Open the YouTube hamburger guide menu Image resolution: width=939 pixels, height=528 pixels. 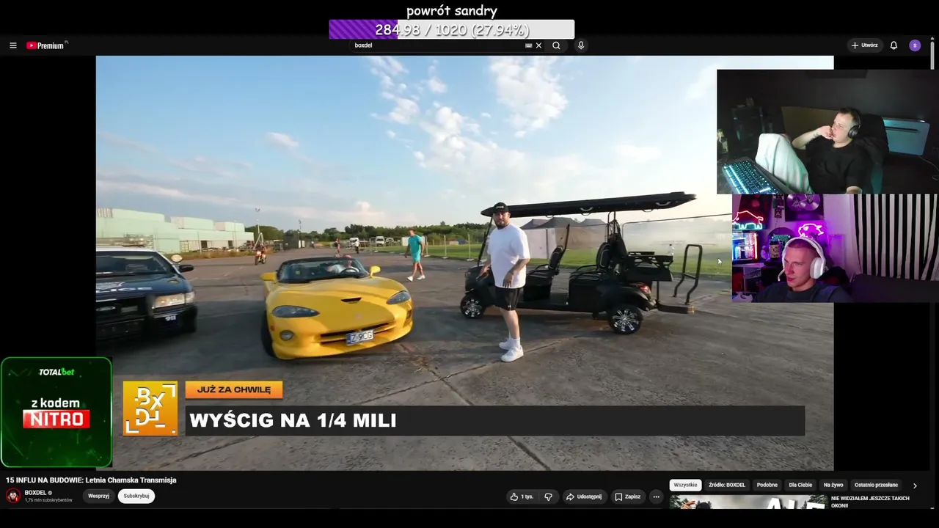click(x=12, y=45)
